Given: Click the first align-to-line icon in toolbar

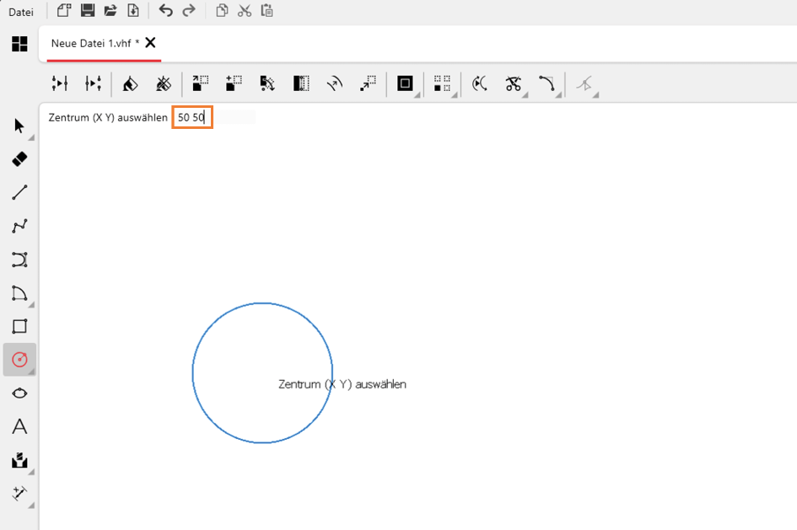Looking at the screenshot, I should [60, 83].
